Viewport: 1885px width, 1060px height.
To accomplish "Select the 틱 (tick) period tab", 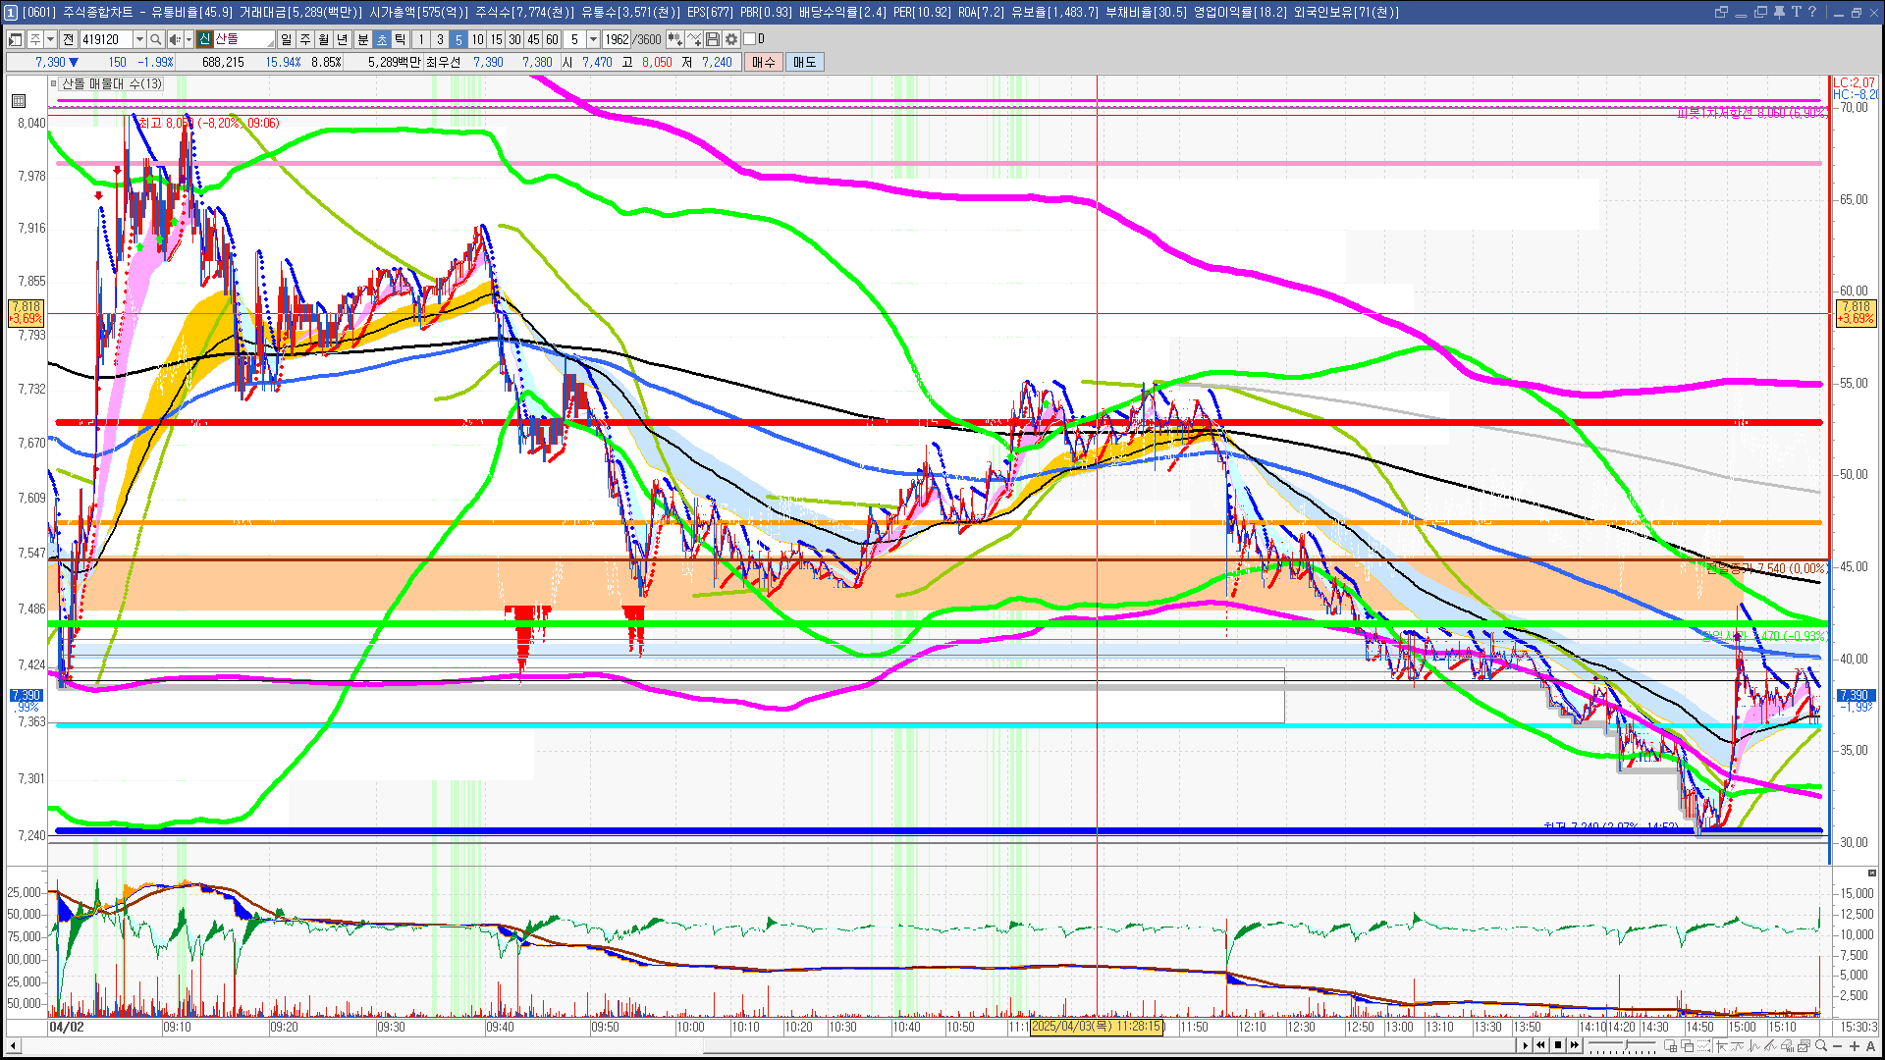I will (x=401, y=39).
